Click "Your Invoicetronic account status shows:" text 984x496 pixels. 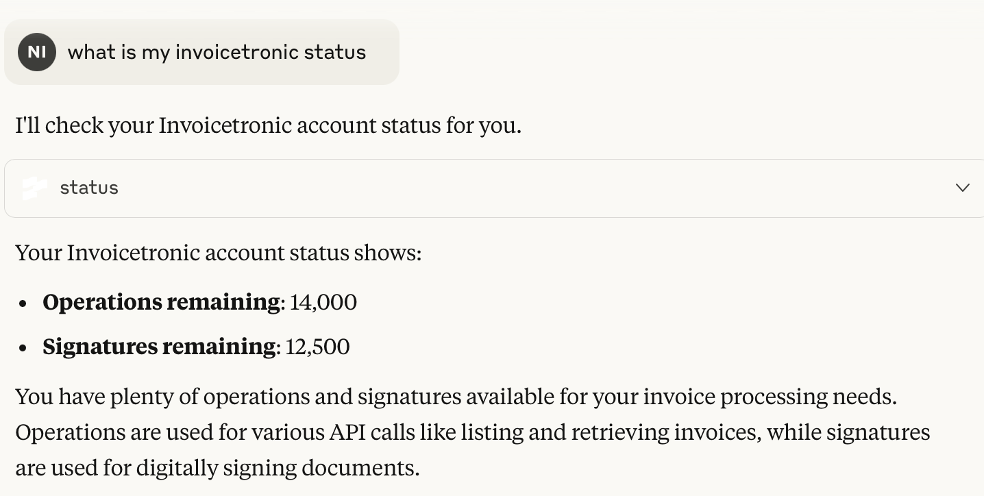coord(218,253)
